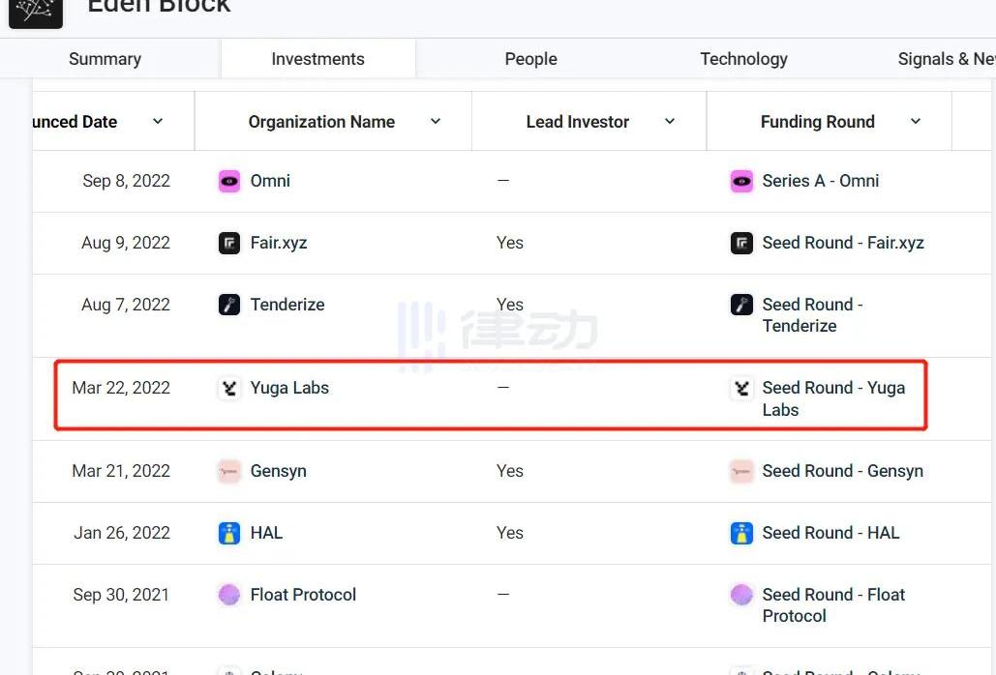This screenshot has height=675, width=996.
Task: Open the Technology tab
Action: point(743,58)
